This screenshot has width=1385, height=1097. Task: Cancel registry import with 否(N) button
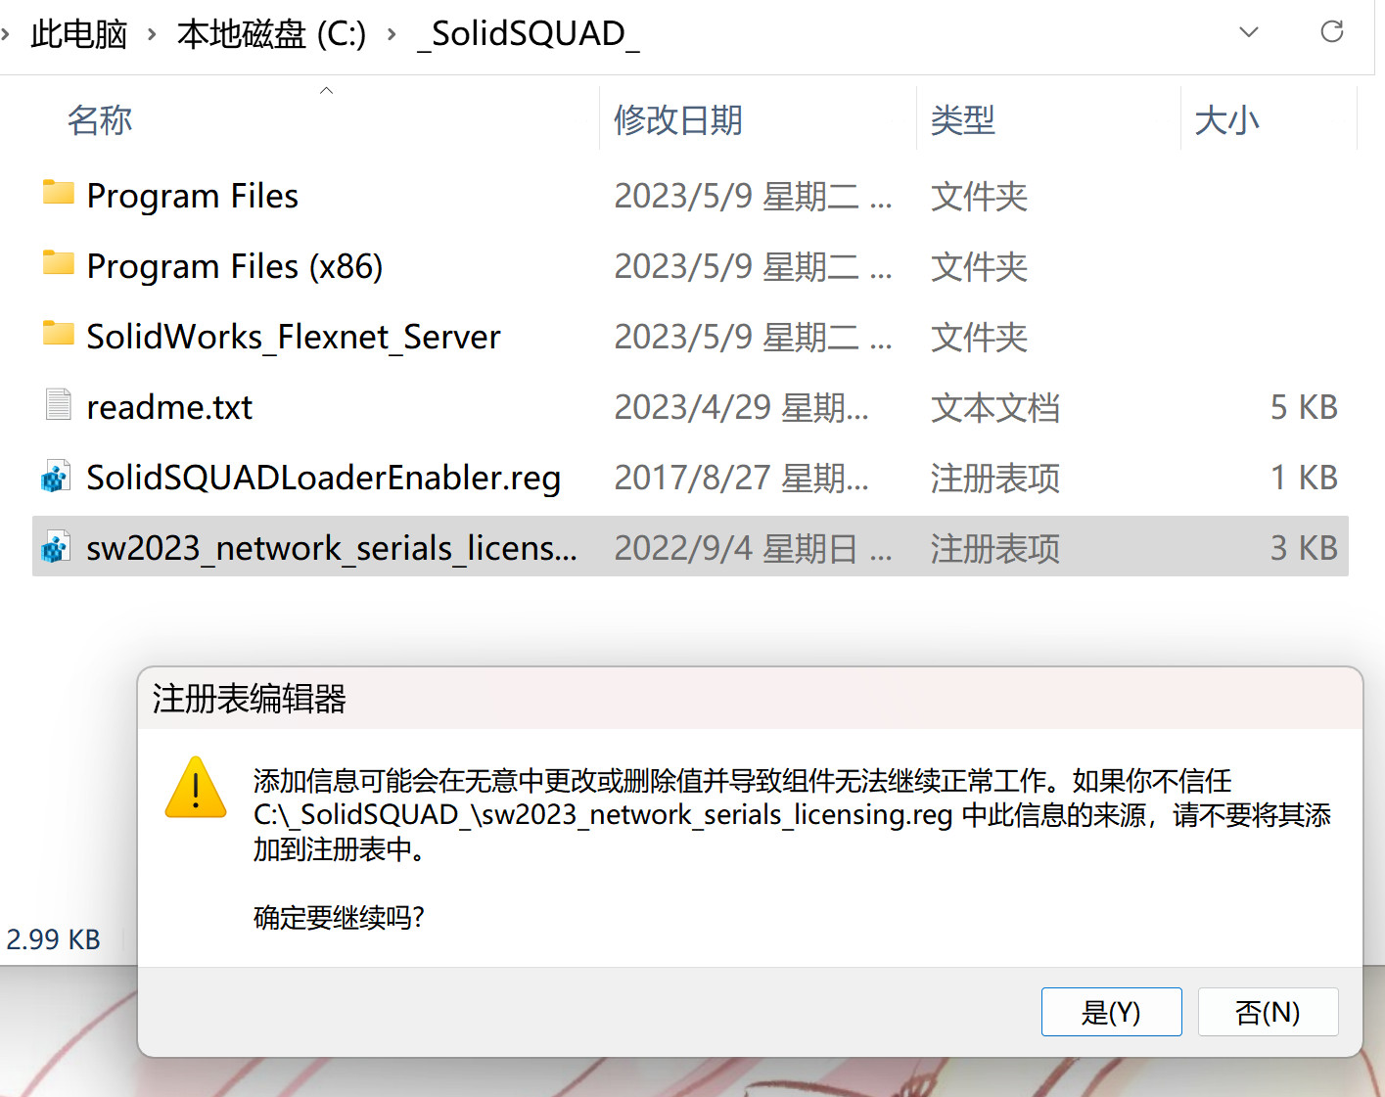pos(1268,1012)
